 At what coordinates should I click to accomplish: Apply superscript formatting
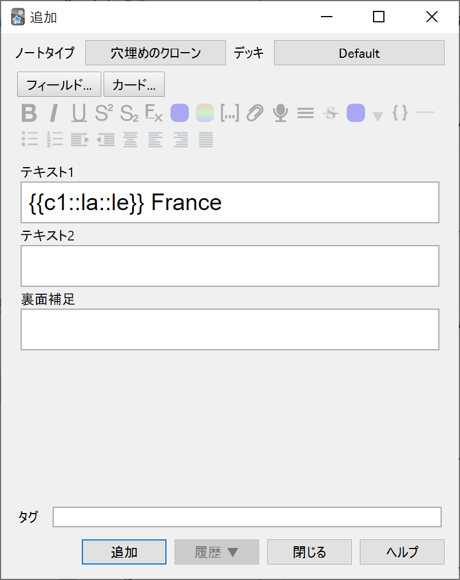coord(104,113)
